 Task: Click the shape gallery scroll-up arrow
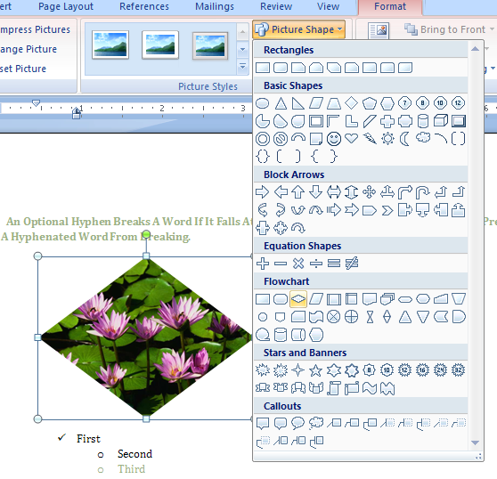pos(475,49)
